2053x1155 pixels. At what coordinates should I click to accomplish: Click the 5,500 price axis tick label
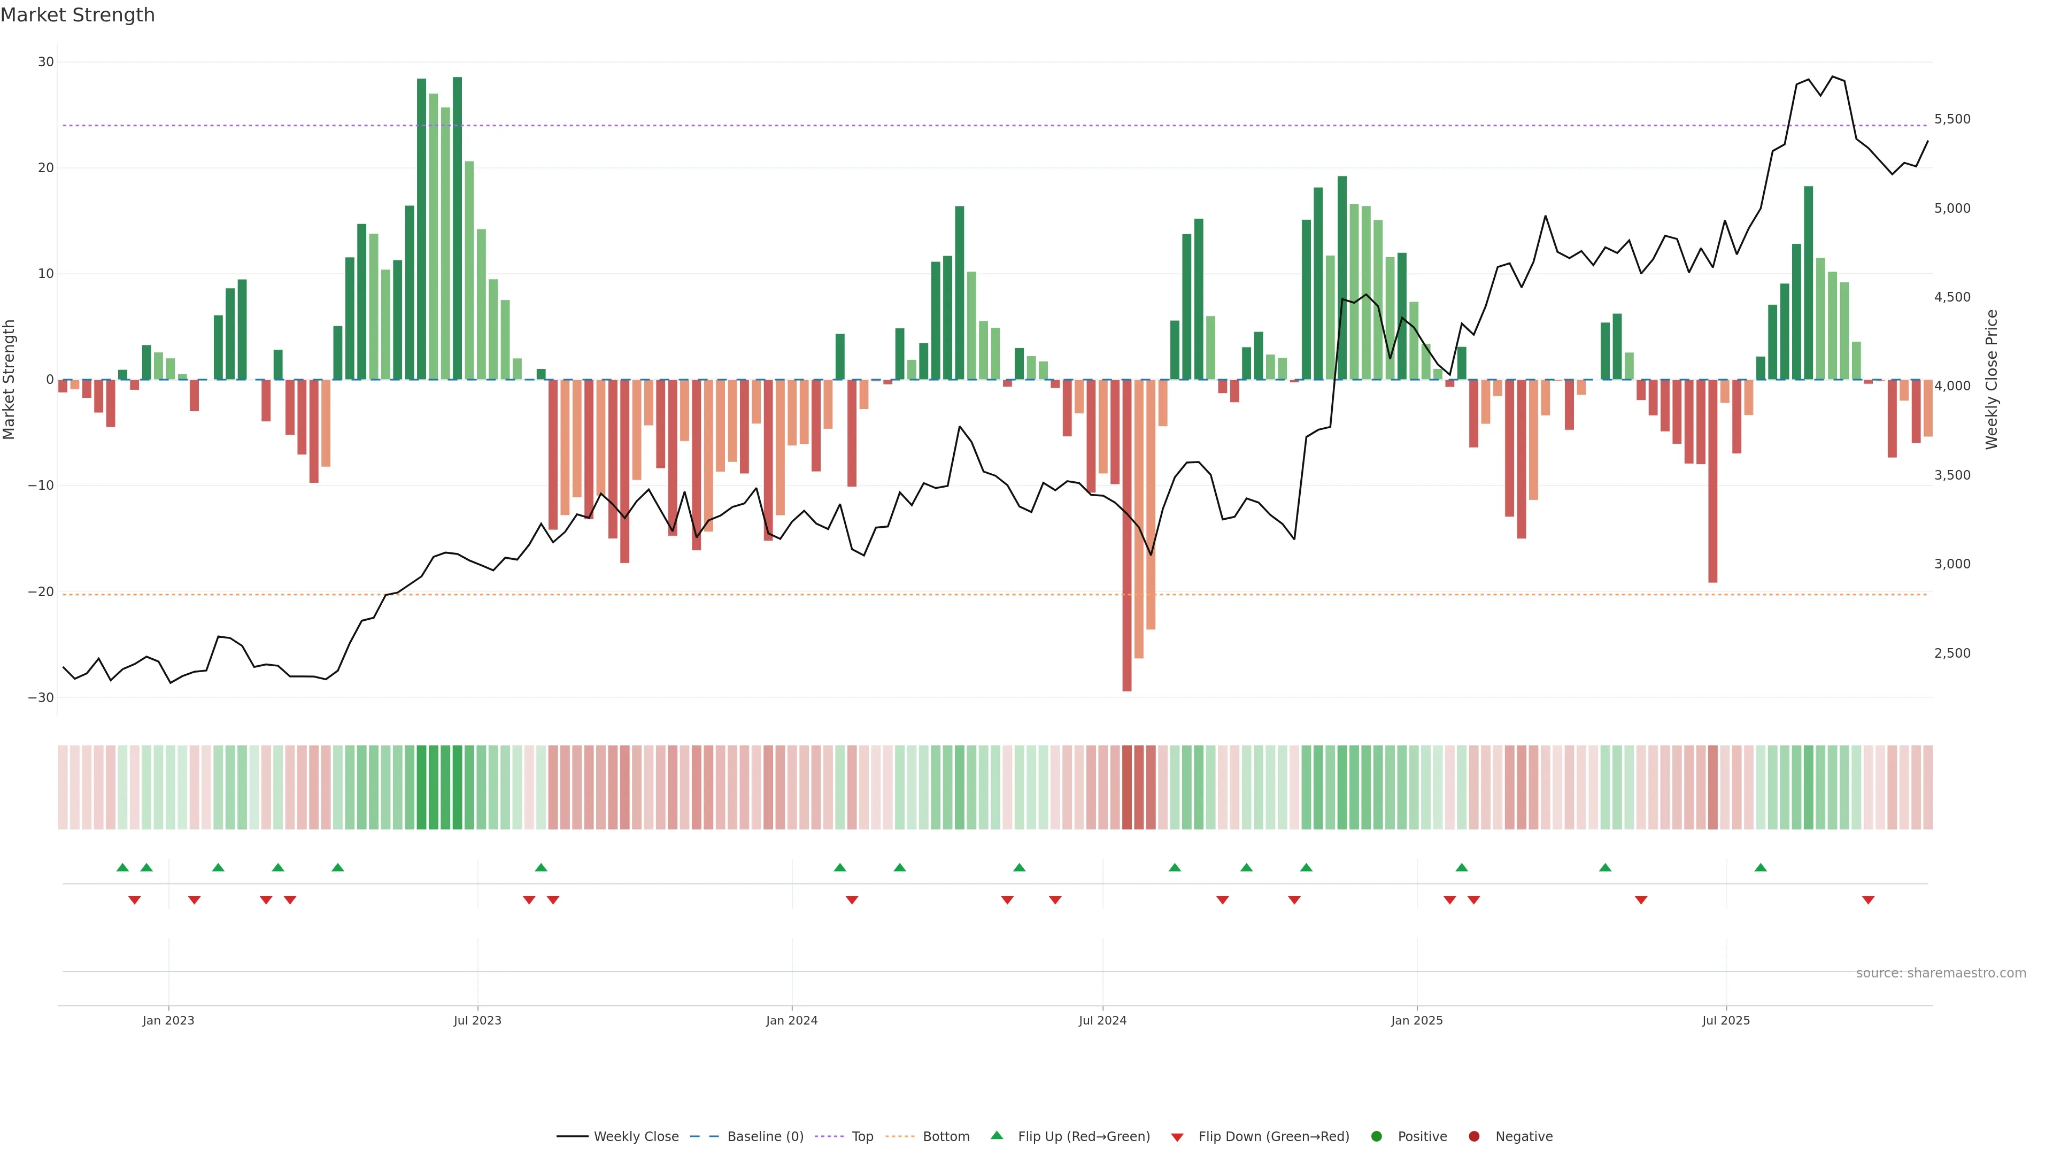pyautogui.click(x=1952, y=119)
